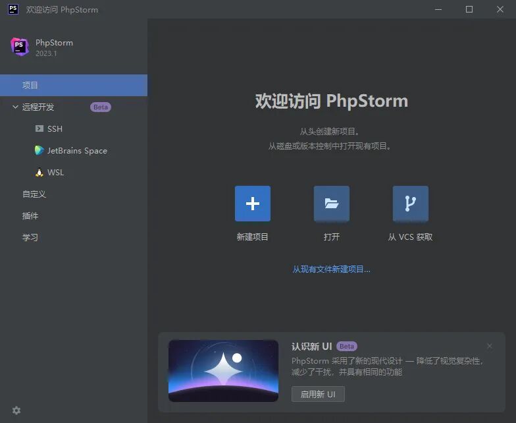Select the 项目 tab

(74, 85)
